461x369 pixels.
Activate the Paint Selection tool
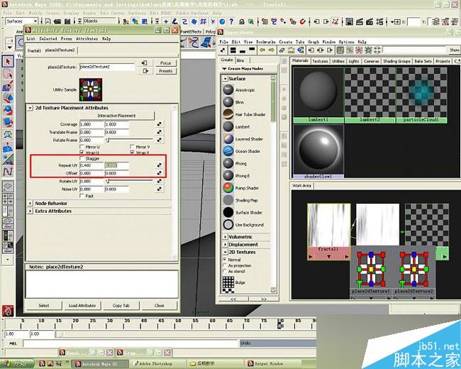pos(8,86)
